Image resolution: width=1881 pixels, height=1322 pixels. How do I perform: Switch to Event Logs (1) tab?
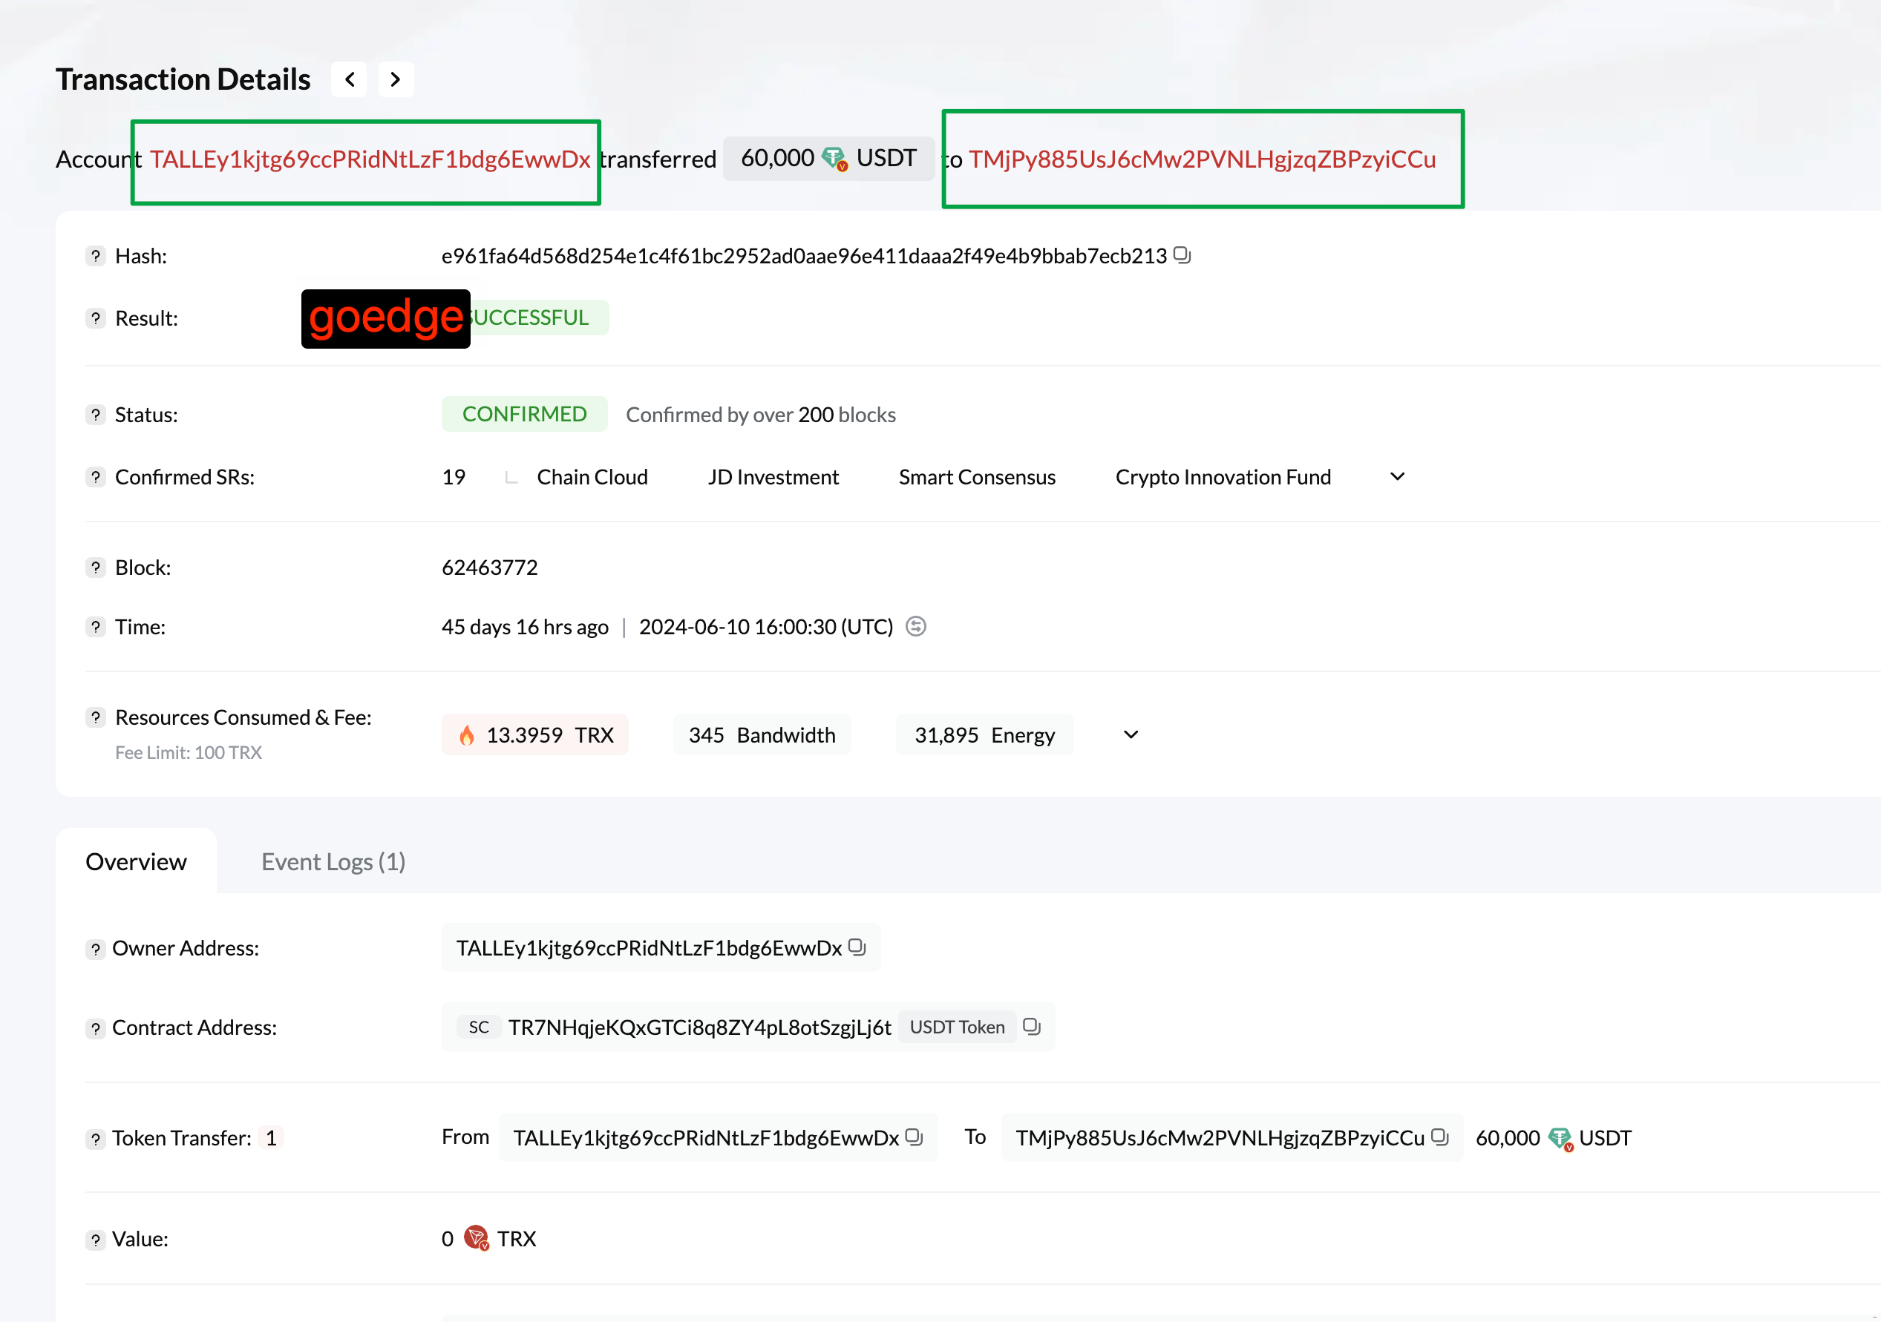click(333, 861)
